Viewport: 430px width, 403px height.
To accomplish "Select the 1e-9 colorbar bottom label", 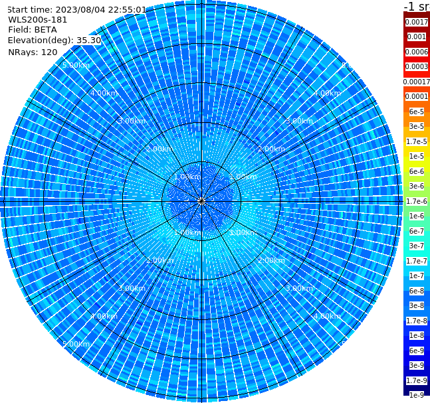I will click(x=417, y=395).
